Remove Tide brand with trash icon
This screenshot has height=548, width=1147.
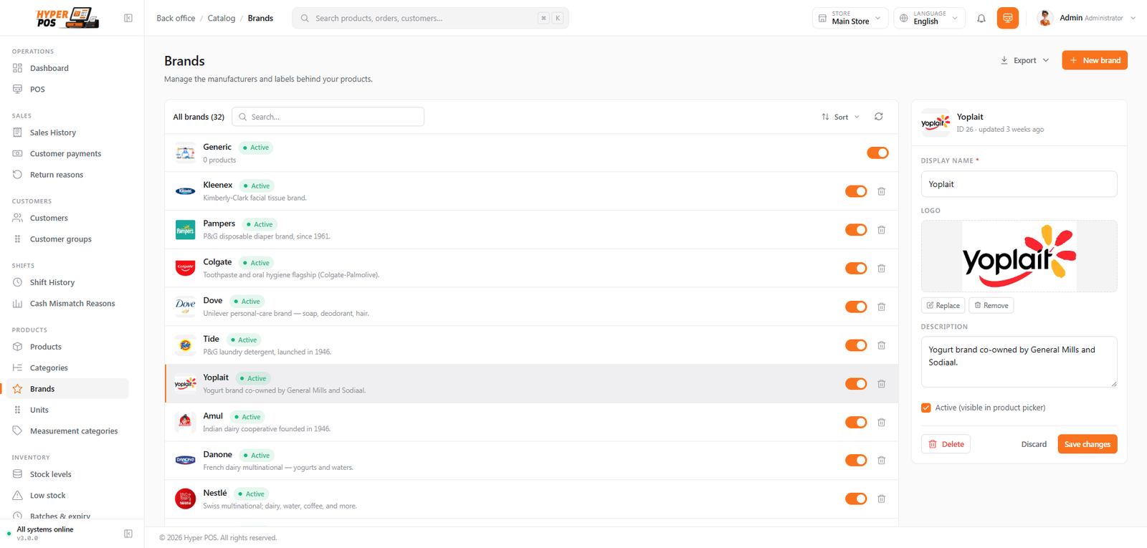881,345
